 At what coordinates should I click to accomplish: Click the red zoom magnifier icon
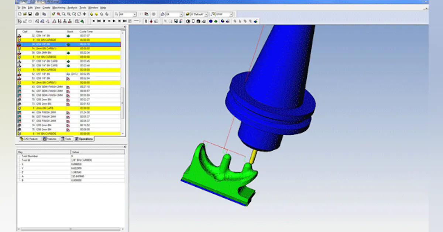click(x=59, y=14)
